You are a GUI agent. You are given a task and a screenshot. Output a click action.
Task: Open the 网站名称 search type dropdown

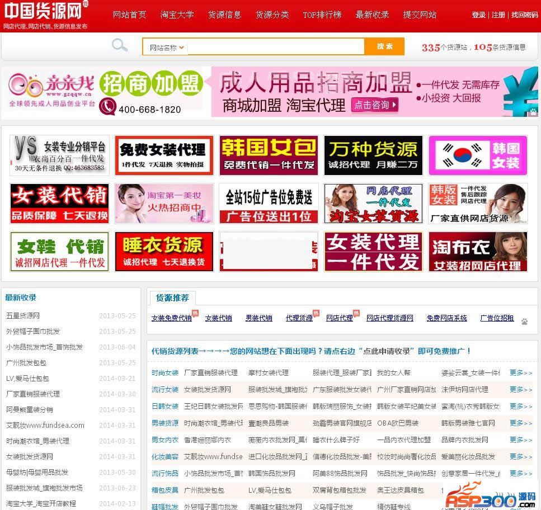pos(166,48)
